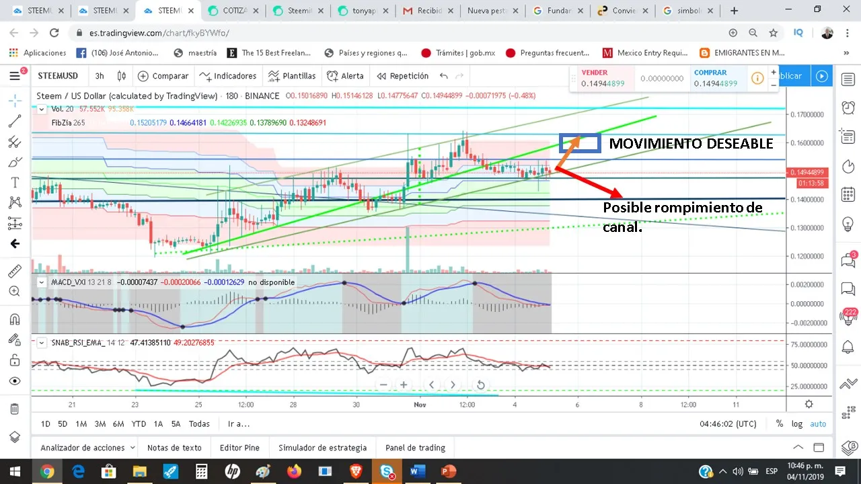Create an Alerta
The image size is (861, 484).
(346, 76)
